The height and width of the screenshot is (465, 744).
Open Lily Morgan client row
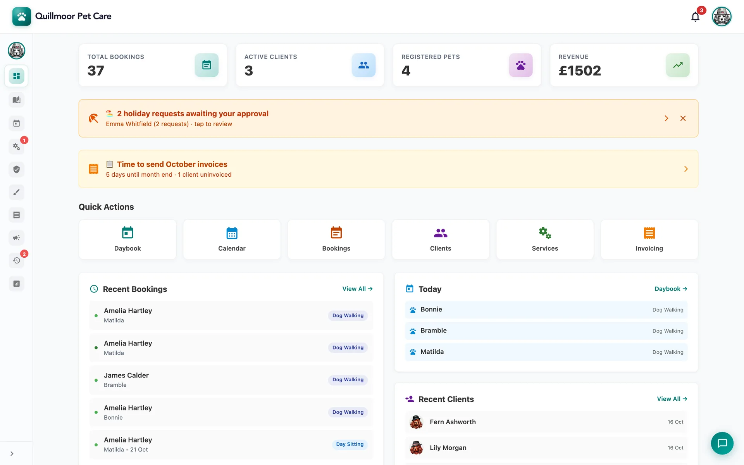pyautogui.click(x=546, y=448)
